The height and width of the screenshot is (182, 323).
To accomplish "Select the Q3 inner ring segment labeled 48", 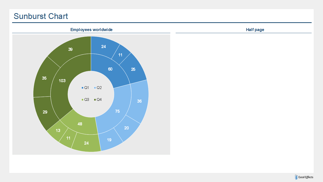I will (80, 124).
